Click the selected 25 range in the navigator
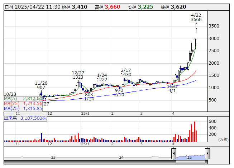The height and width of the screenshot is (168, 234). [x=190, y=157]
